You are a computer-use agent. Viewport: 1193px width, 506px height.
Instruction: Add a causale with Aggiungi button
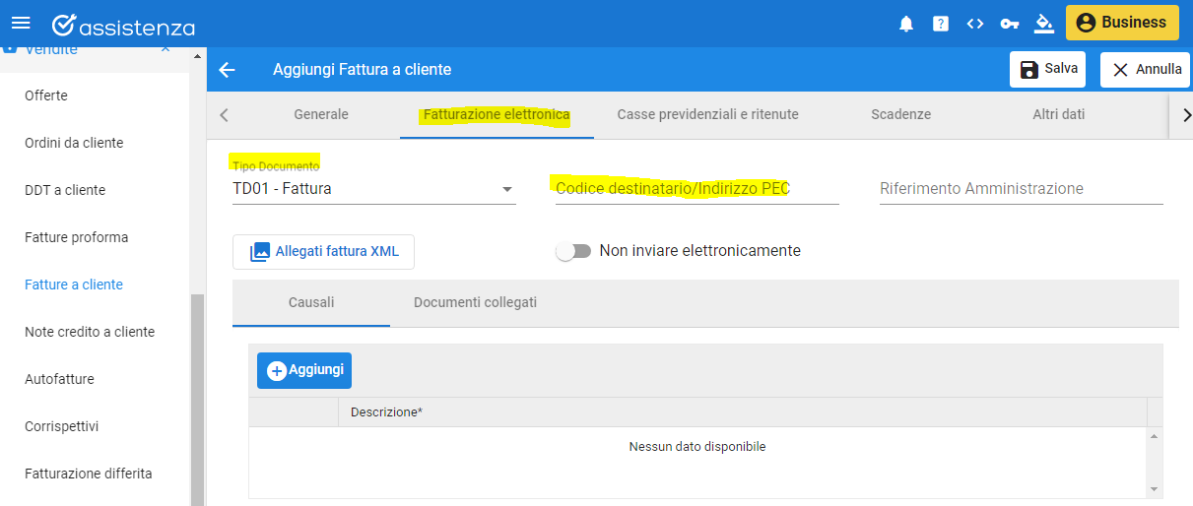(304, 370)
